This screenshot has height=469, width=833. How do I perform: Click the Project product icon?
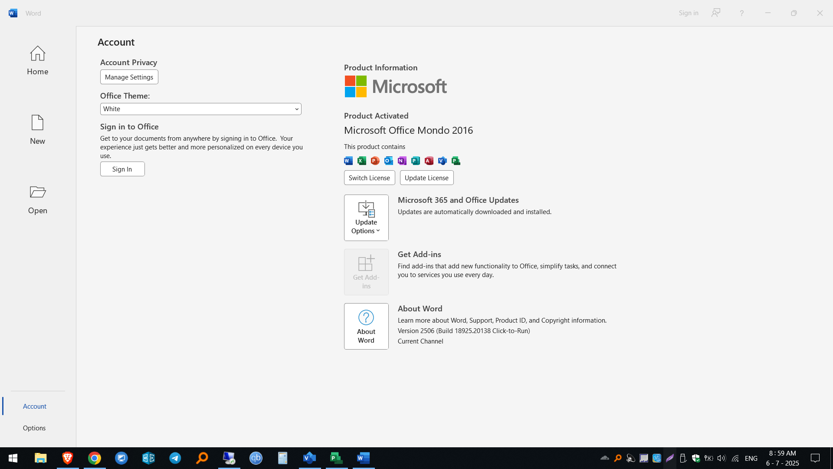pos(456,161)
